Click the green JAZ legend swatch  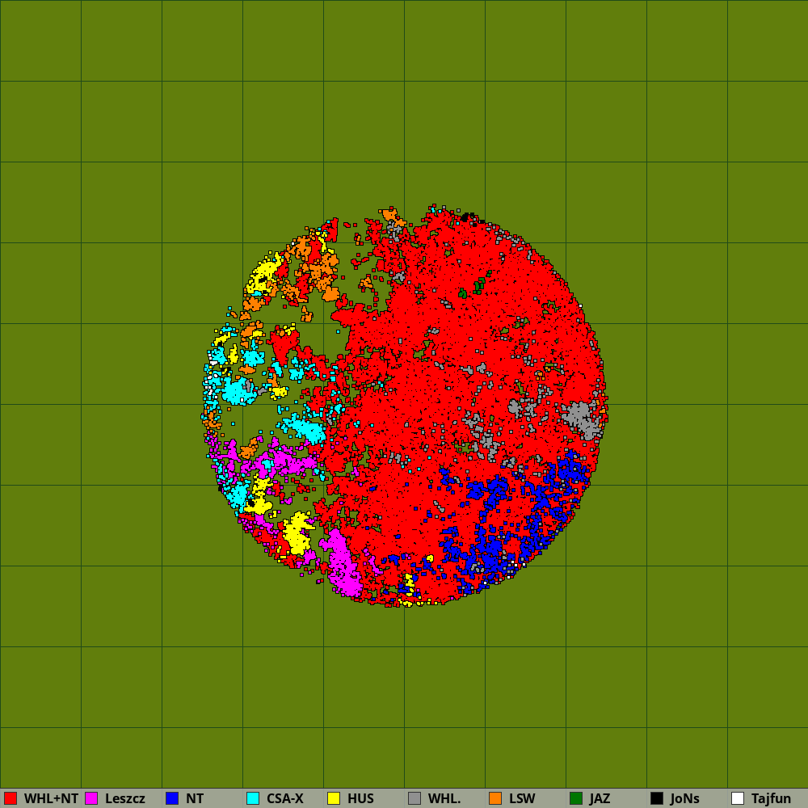pos(576,798)
